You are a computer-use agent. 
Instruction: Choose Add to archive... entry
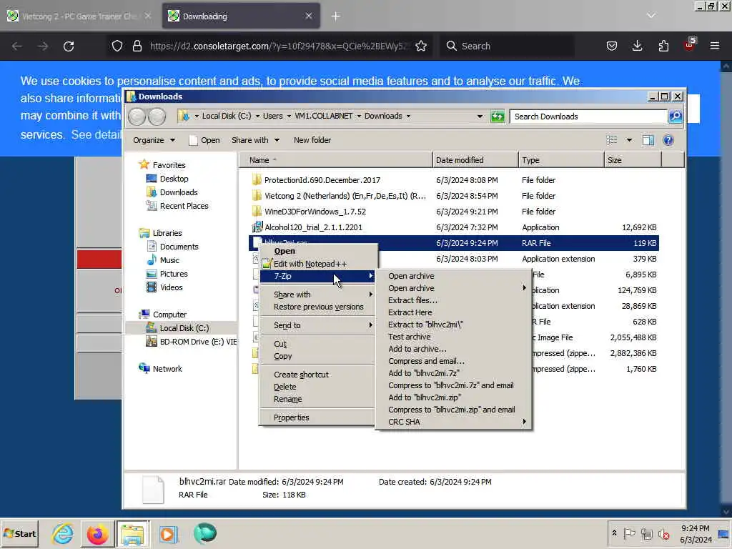coord(453,349)
